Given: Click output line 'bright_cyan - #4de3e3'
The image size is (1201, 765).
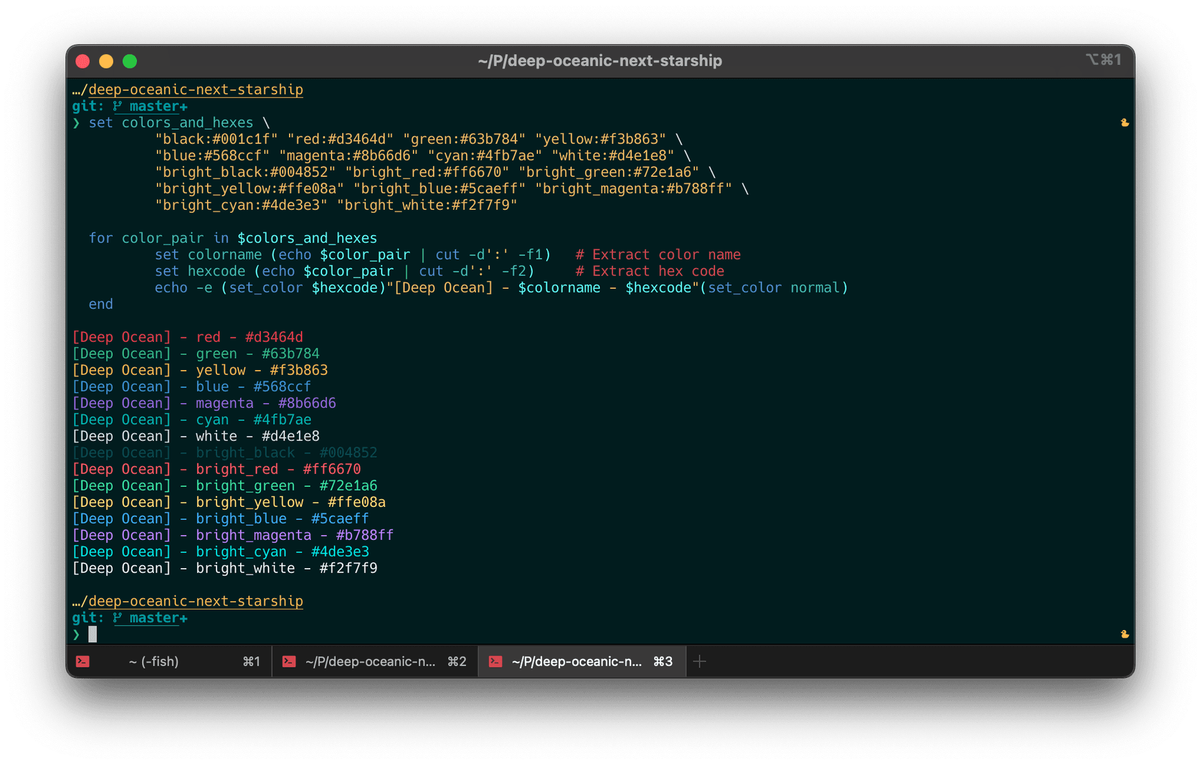Looking at the screenshot, I should [x=221, y=552].
